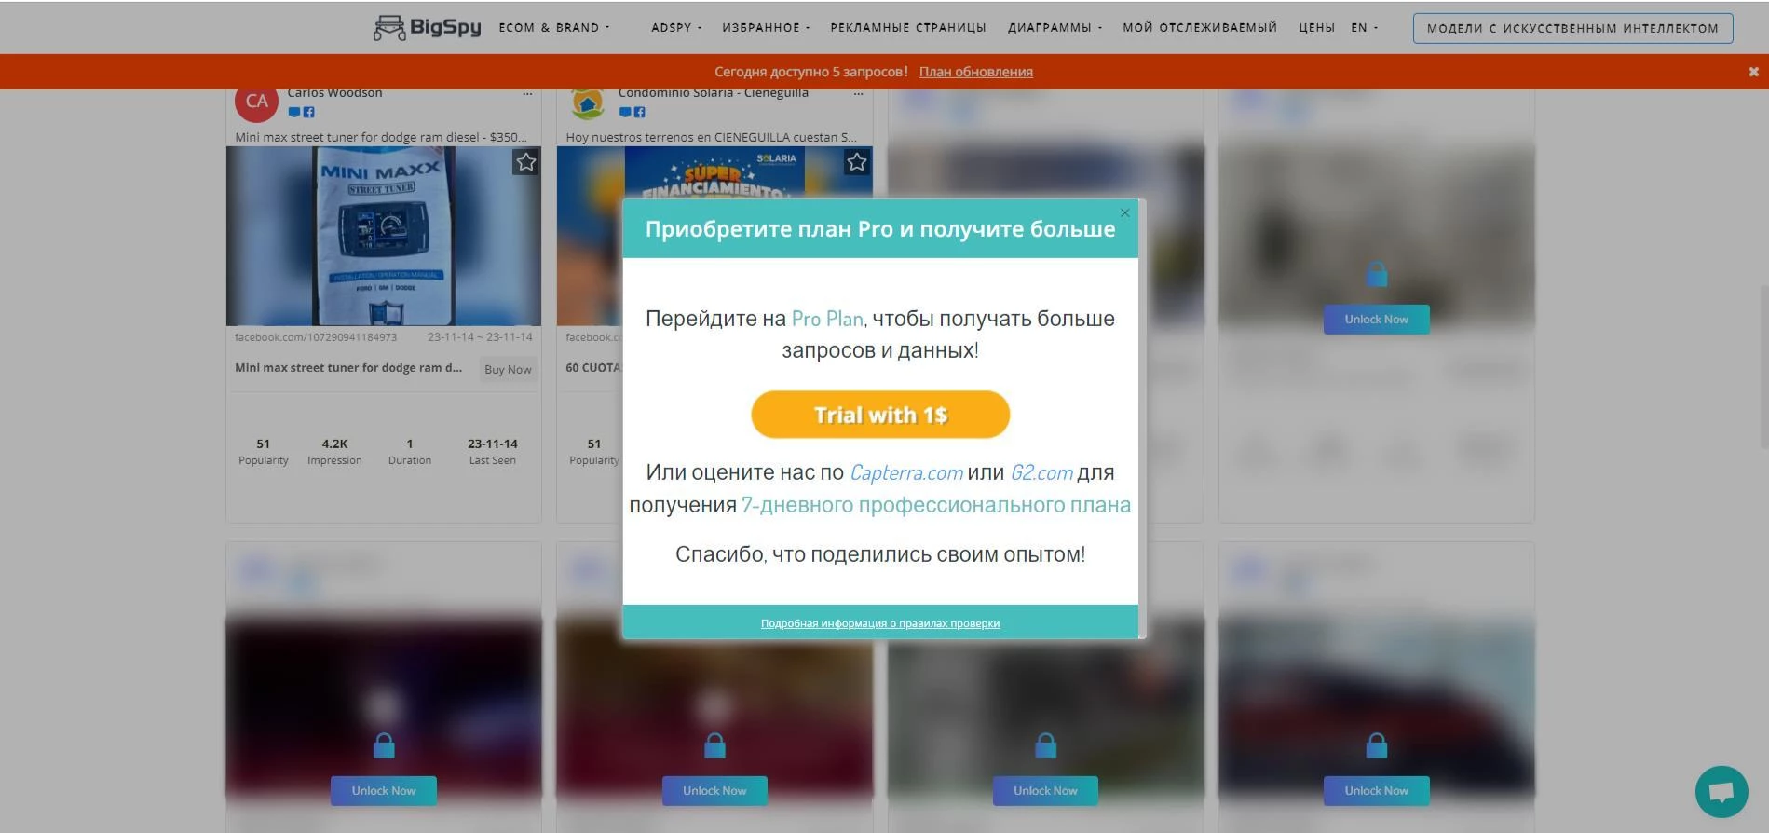The width and height of the screenshot is (1769, 833).
Task: Open the EN language dropdown
Action: [1364, 28]
